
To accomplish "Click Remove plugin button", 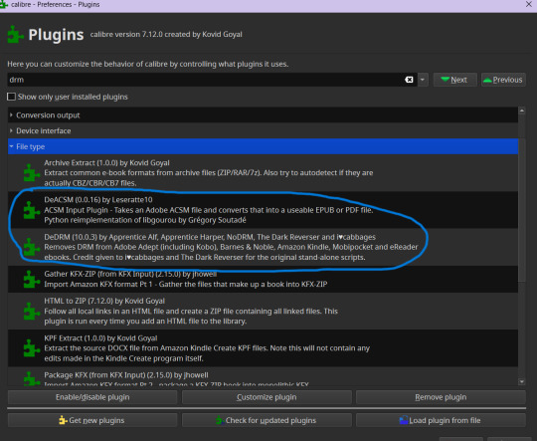I will pyautogui.click(x=441, y=397).
